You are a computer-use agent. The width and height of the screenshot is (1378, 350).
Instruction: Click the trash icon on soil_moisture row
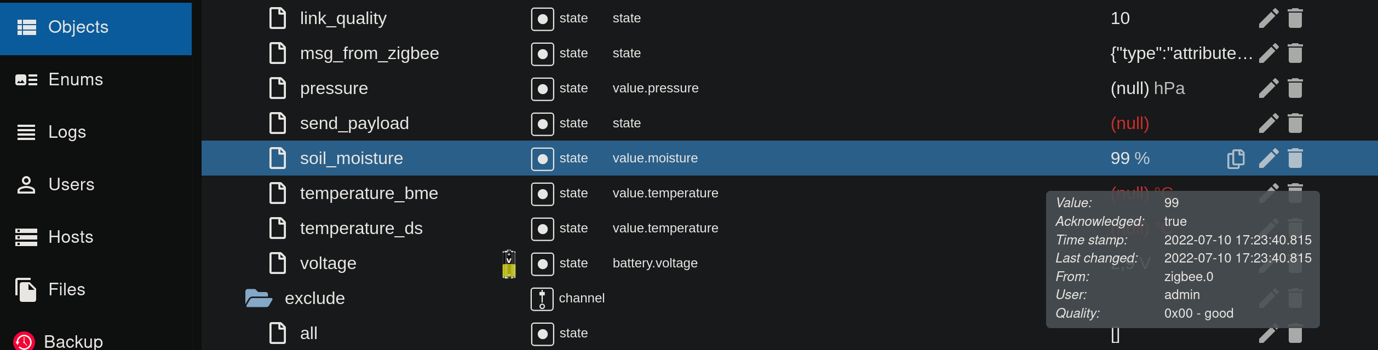(x=1295, y=158)
